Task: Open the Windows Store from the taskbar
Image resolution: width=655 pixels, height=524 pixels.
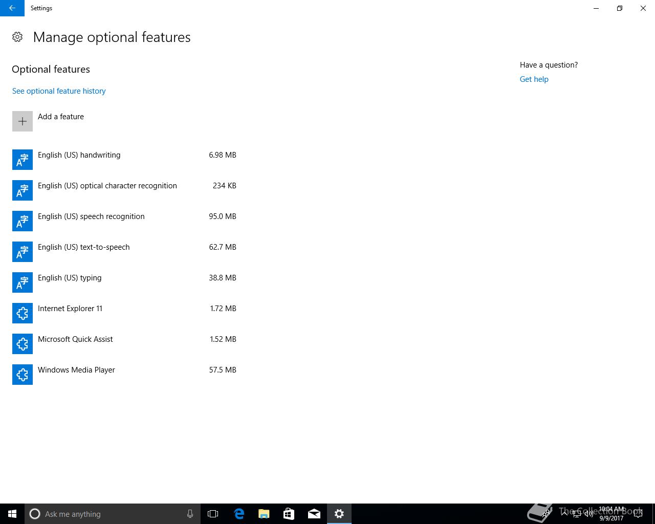Action: click(x=289, y=514)
